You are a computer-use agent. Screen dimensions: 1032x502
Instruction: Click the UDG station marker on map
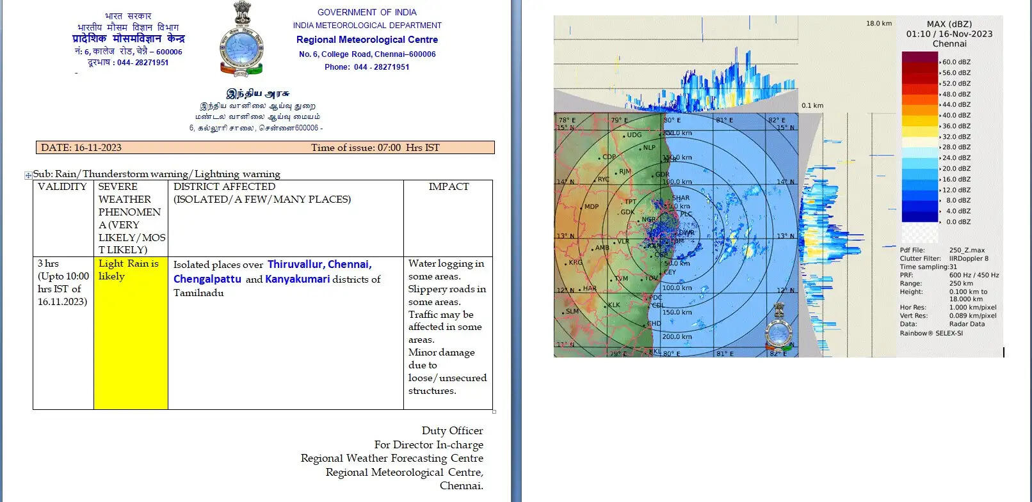(x=624, y=136)
